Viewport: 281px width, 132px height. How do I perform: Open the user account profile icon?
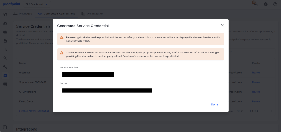(275, 4)
